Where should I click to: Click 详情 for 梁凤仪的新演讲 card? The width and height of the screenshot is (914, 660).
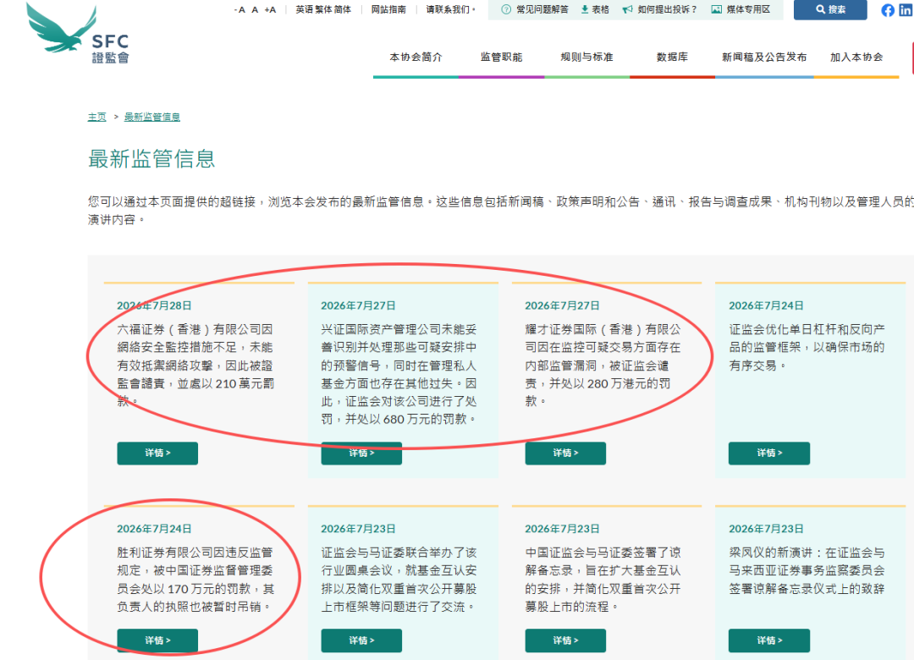pos(768,641)
